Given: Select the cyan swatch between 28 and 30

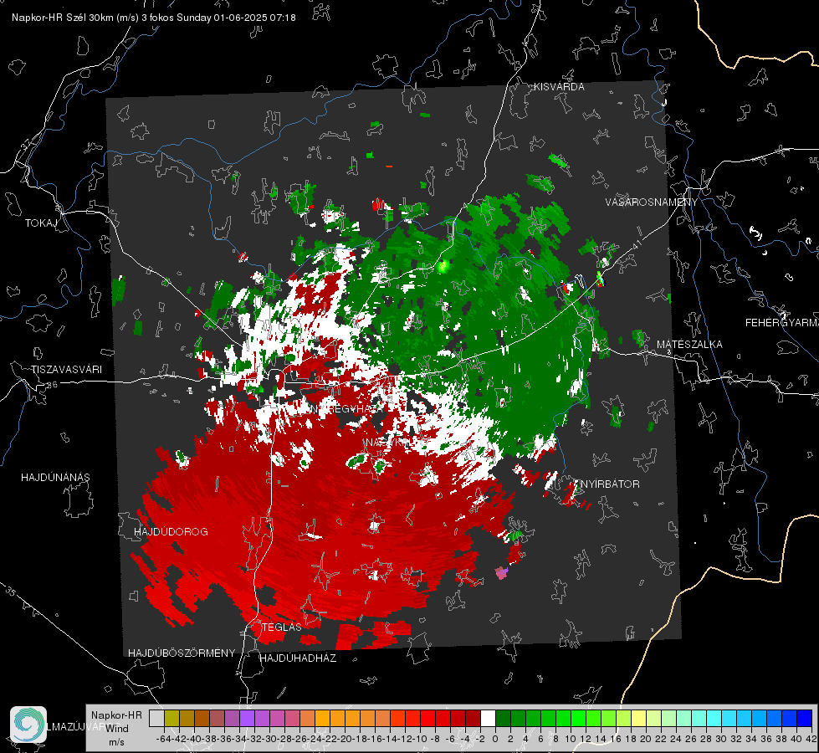Looking at the screenshot, I should tap(714, 719).
